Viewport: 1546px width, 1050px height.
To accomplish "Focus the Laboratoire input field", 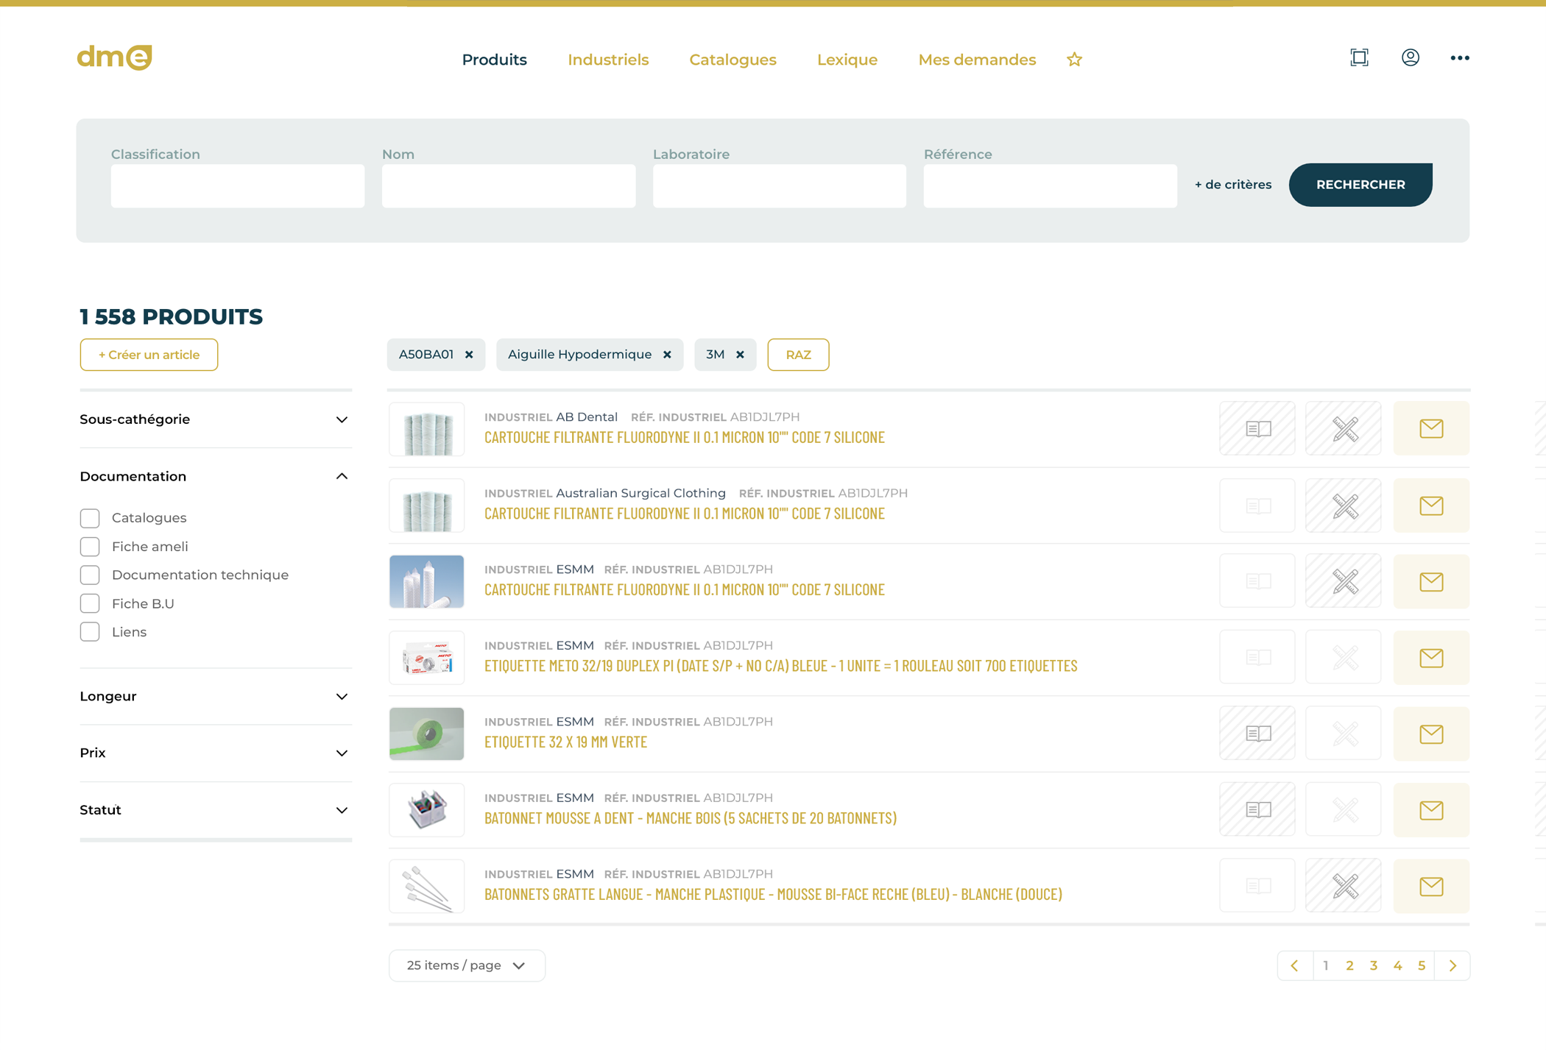I will click(x=780, y=185).
